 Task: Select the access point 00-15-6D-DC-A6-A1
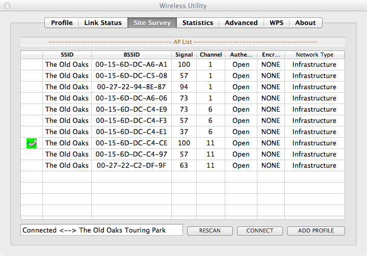(132, 65)
